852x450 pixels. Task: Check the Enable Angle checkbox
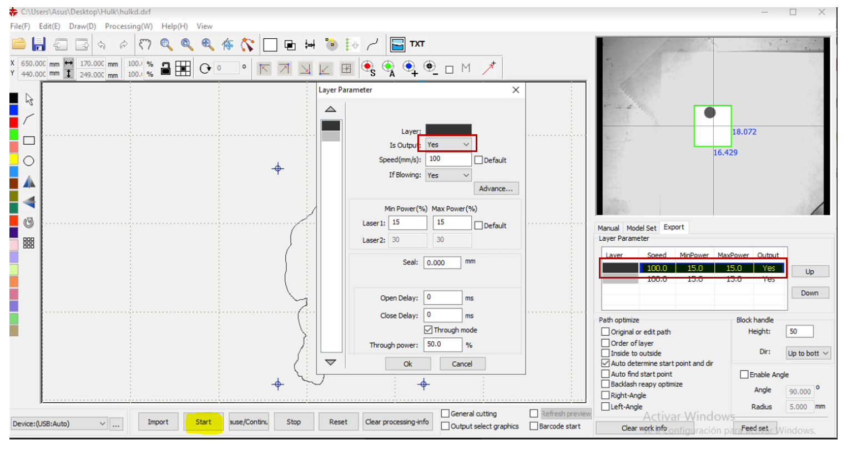[x=744, y=375]
